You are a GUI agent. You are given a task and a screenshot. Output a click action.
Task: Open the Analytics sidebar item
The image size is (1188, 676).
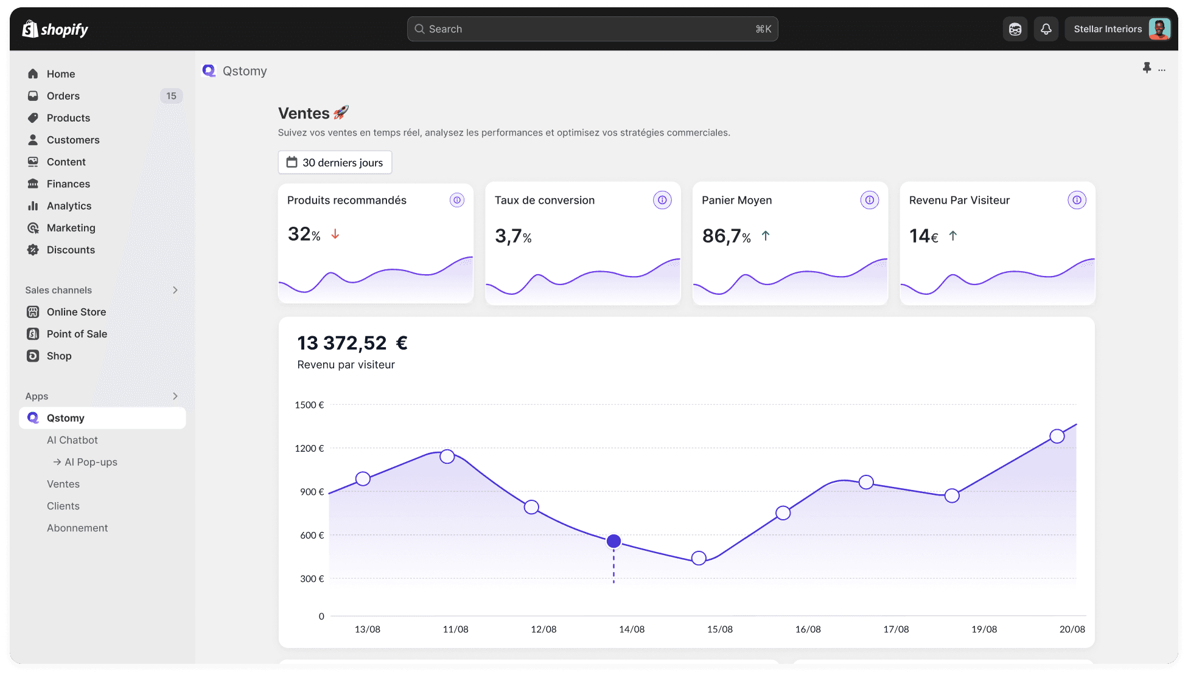[x=69, y=206]
